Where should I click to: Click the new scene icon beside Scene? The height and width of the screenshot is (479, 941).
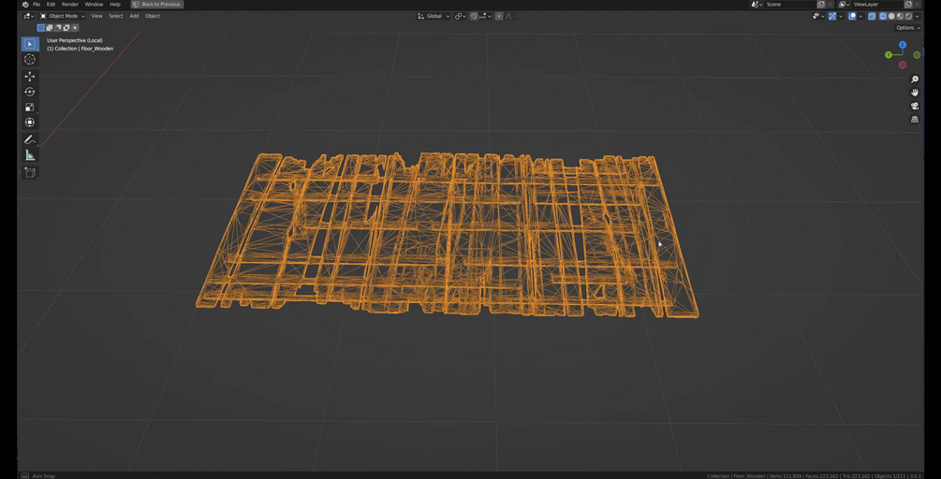pos(821,4)
